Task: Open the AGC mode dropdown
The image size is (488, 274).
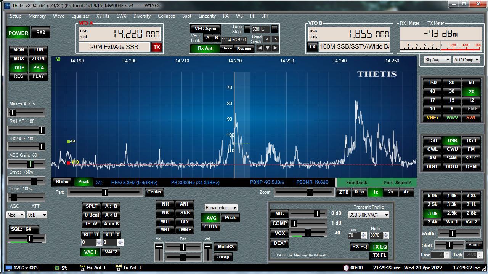Action: pos(16,215)
